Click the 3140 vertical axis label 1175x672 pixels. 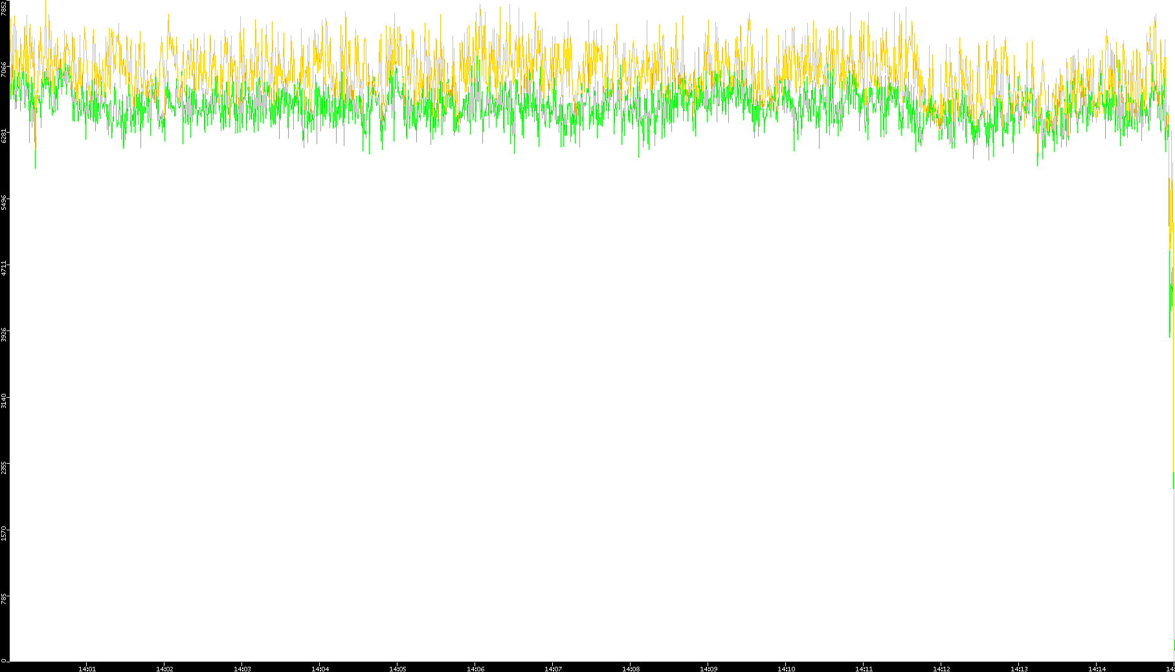coord(4,400)
